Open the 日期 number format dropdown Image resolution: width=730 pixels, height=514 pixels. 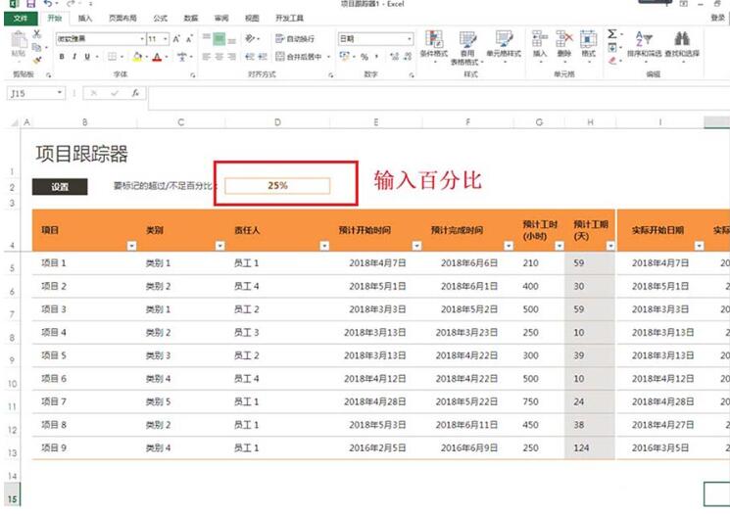410,39
